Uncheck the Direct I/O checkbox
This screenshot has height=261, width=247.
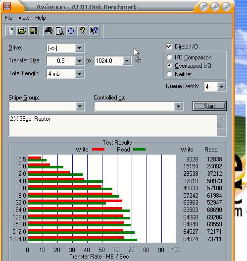(169, 47)
